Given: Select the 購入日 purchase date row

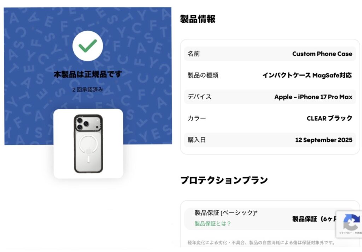Looking at the screenshot, I should point(269,140).
